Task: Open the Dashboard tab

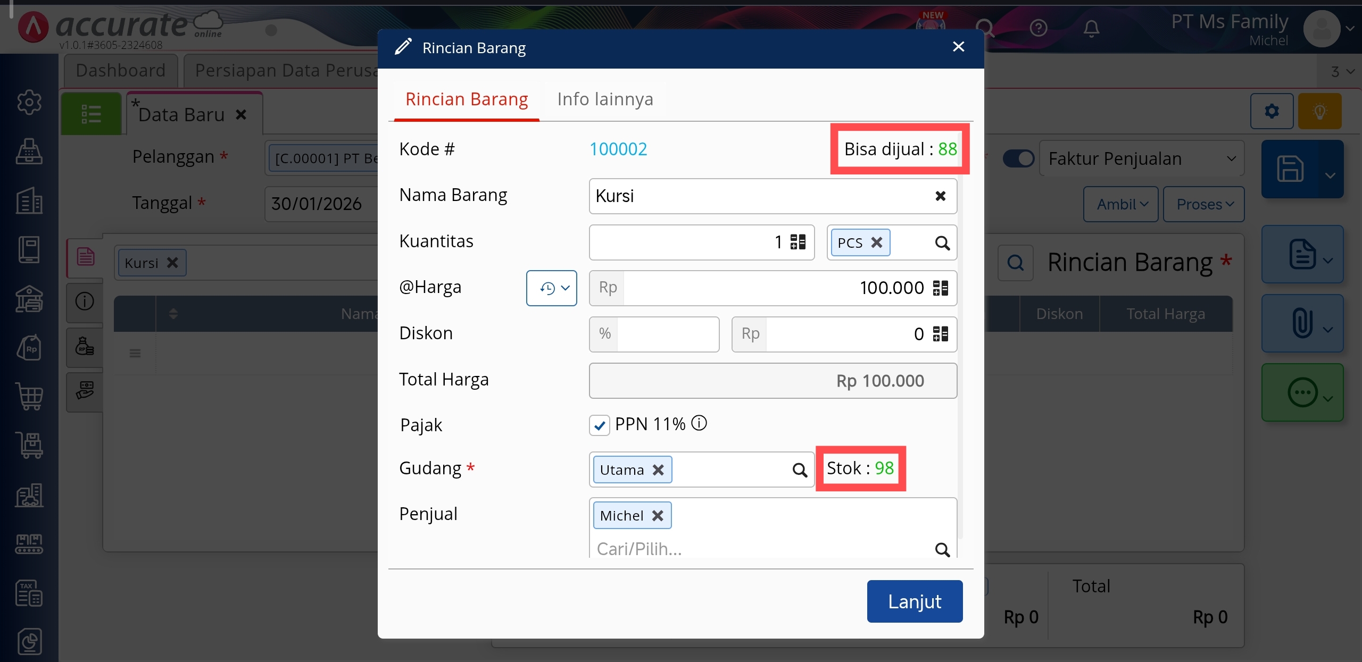Action: [121, 70]
